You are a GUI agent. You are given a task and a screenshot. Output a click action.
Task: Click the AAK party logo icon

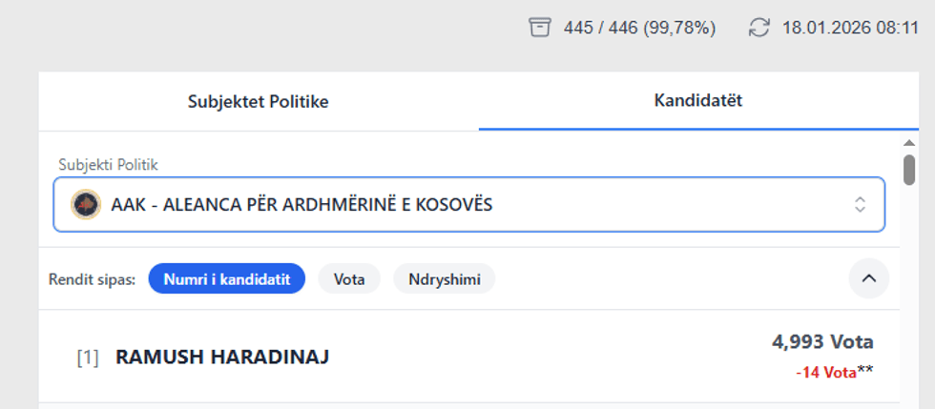point(86,204)
